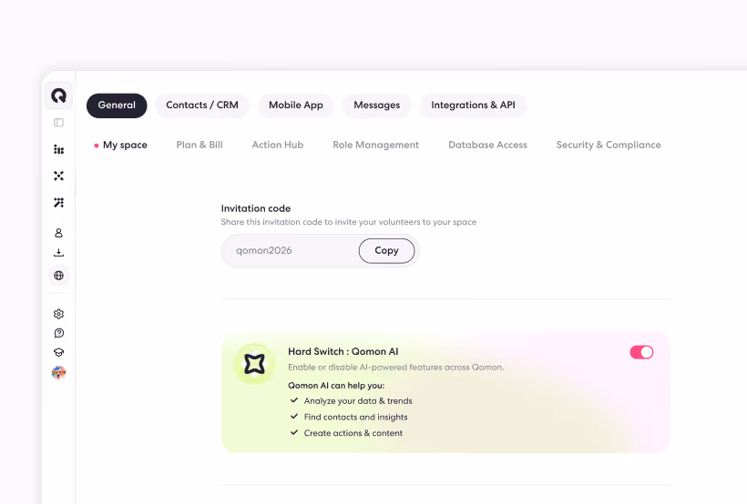
Task: Click the user avatar picture
Action: coord(58,373)
